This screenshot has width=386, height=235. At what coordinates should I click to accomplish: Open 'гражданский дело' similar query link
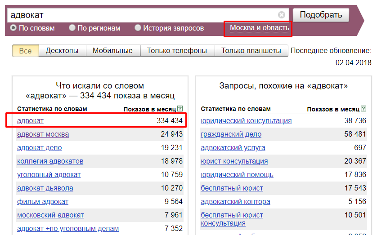point(231,134)
